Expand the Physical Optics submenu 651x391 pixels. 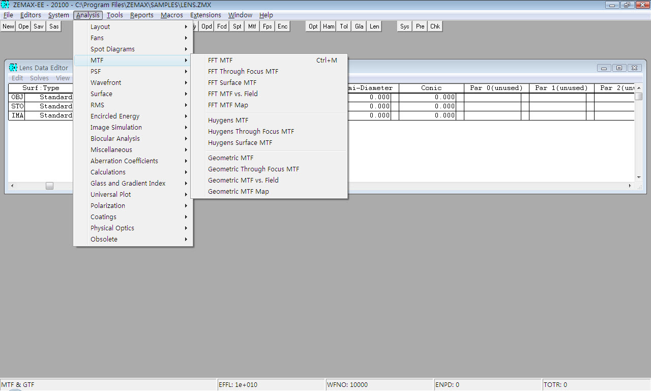coord(133,228)
